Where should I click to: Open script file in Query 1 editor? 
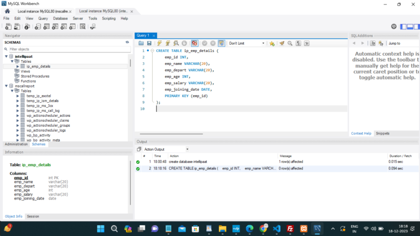(141, 43)
